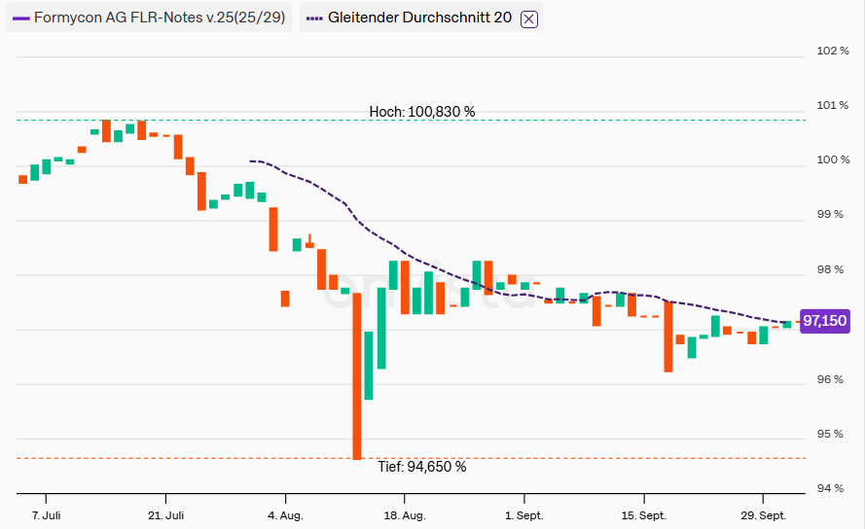Select the 7. Juli date on the time axis
The image size is (865, 529).
coord(46,514)
